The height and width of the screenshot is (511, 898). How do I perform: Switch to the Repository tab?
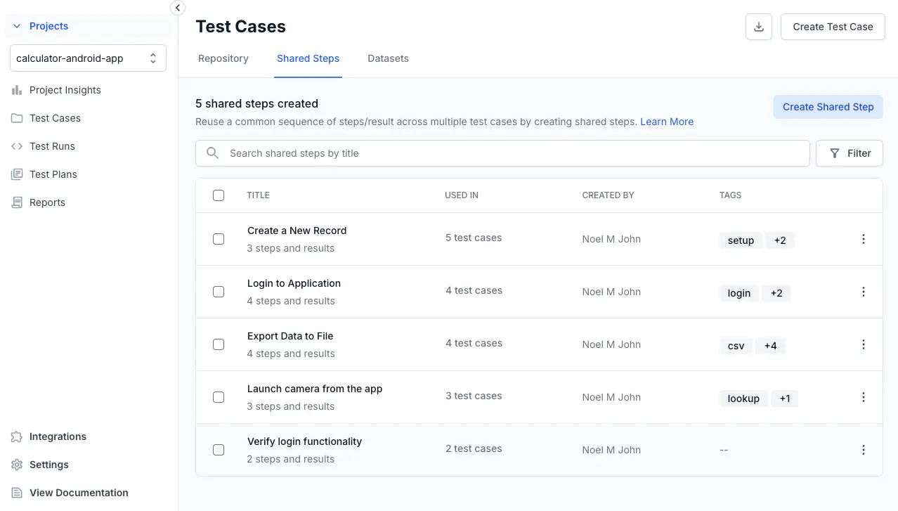pos(223,58)
